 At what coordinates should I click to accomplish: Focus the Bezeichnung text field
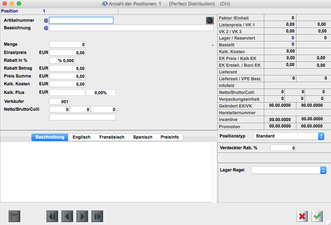[x=131, y=28]
